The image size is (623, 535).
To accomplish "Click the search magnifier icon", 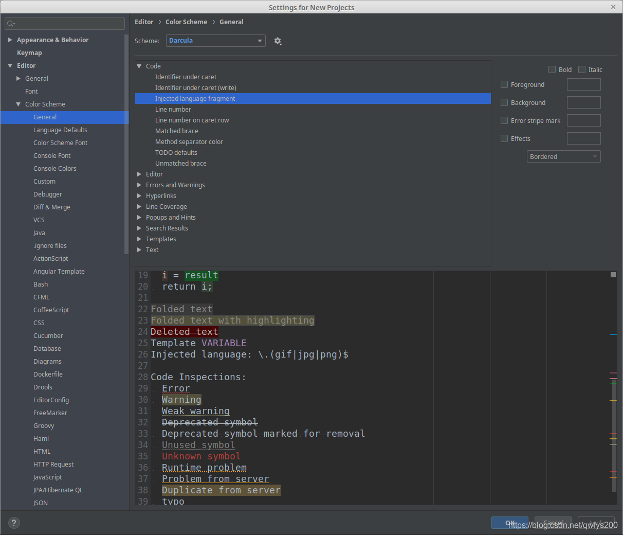I will click(11, 24).
